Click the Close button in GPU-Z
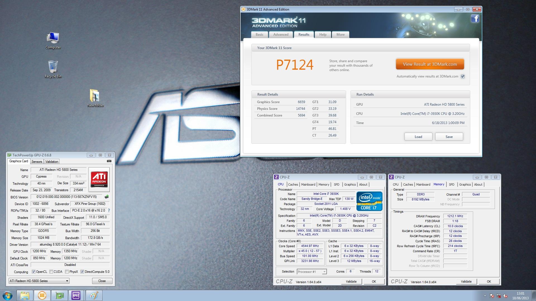The width and height of the screenshot is (536, 301). (102, 281)
